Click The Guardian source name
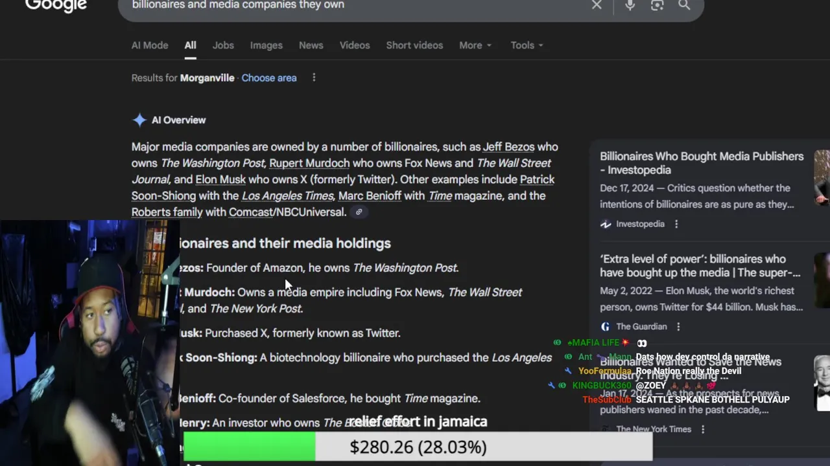The image size is (830, 466). click(x=641, y=327)
